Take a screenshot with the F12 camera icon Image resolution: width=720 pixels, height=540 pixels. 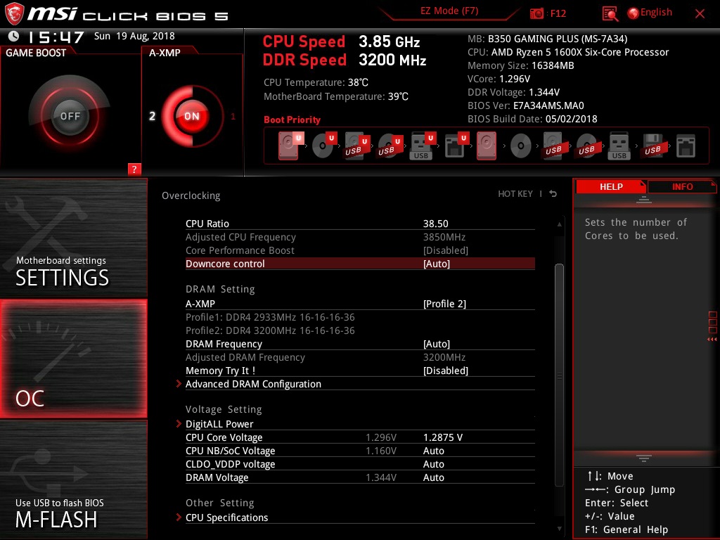[x=536, y=13]
